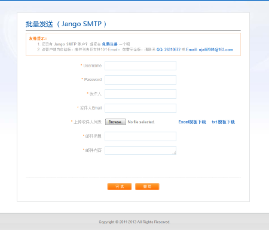Click the Copyright 2011-2013 footer text
The image size is (269, 230).
coord(134,222)
